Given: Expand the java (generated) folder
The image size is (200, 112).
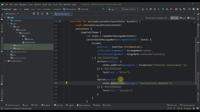Looking at the screenshot, I should coord(8,52).
